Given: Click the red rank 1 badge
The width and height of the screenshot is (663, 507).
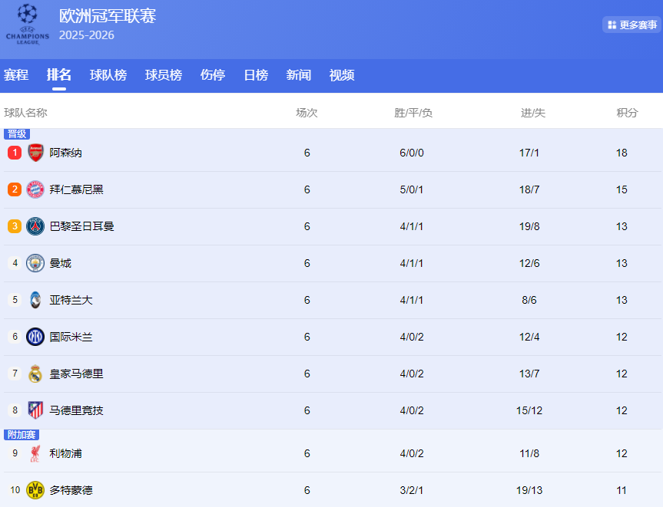Looking at the screenshot, I should (x=15, y=153).
